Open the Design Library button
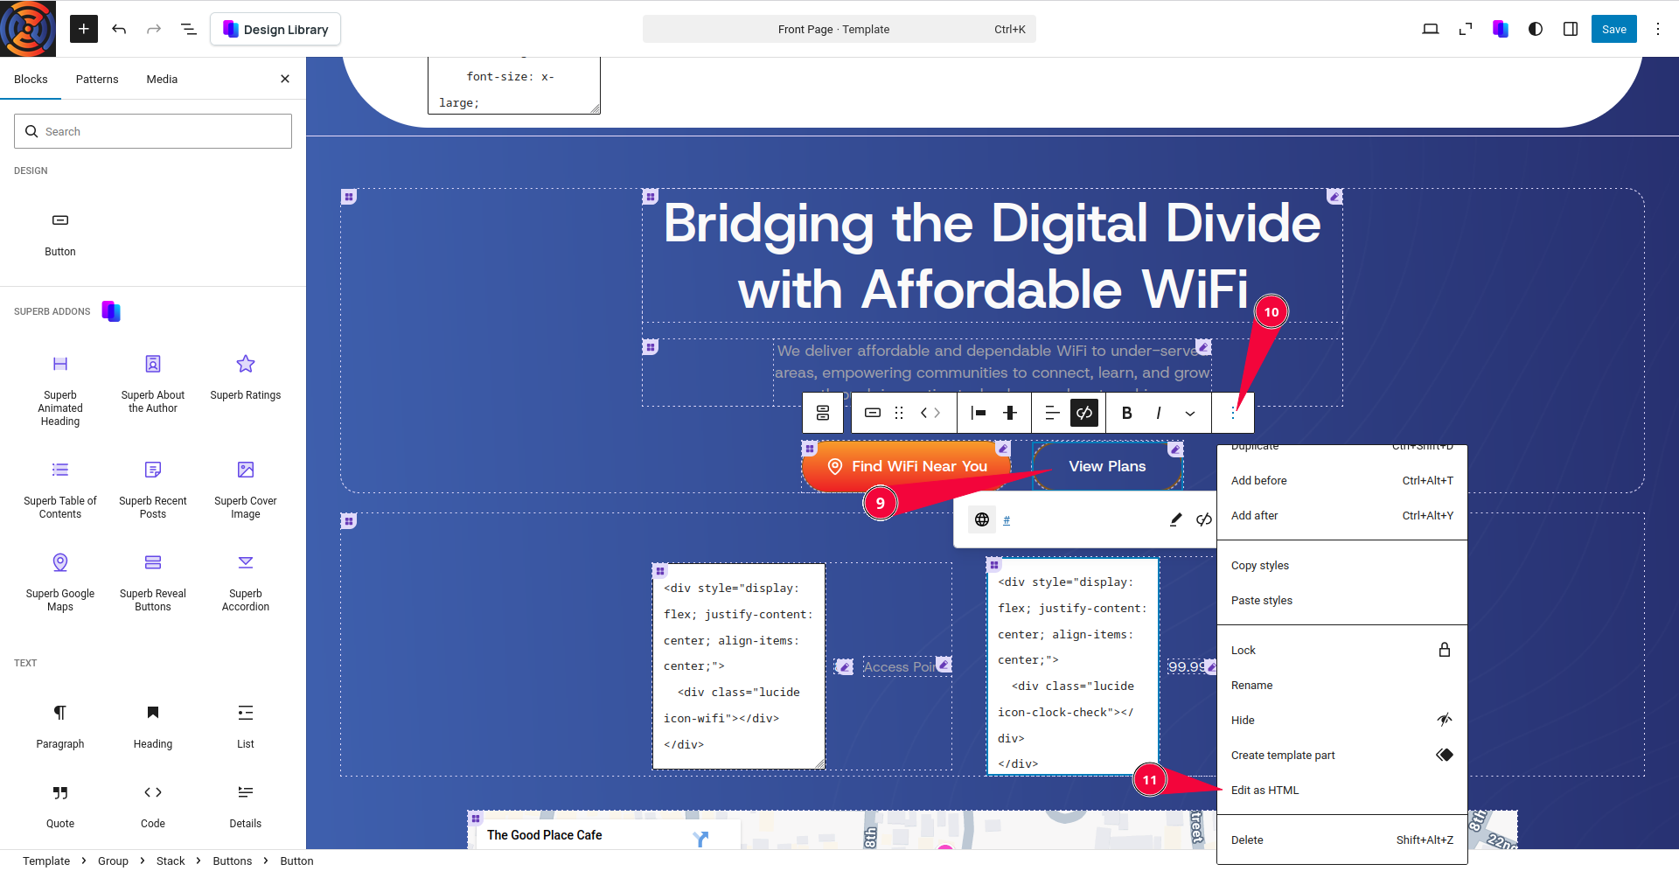The image size is (1679, 871). click(x=275, y=29)
